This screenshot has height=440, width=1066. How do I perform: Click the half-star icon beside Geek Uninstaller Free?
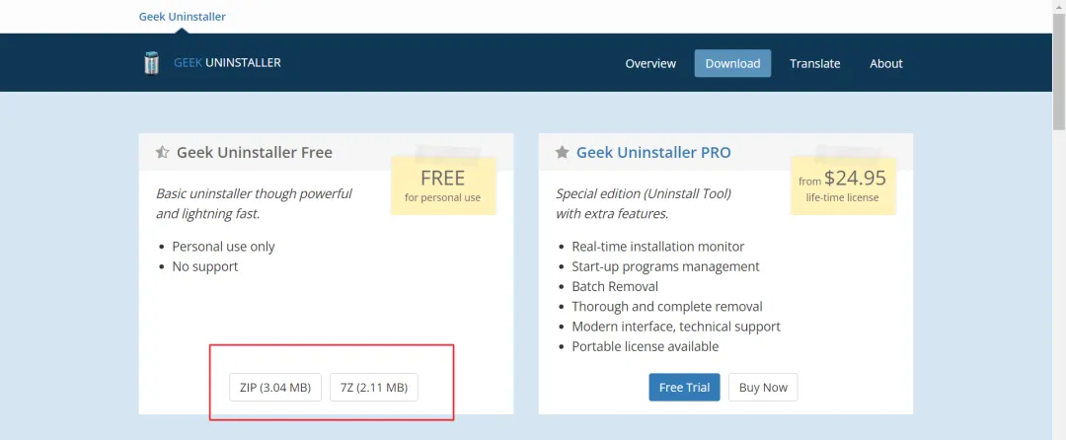click(163, 153)
